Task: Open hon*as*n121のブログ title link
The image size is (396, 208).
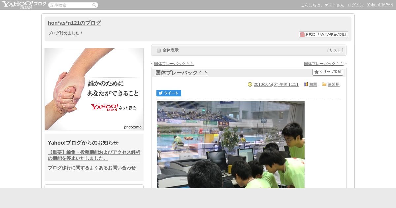Action: pyautogui.click(x=74, y=23)
